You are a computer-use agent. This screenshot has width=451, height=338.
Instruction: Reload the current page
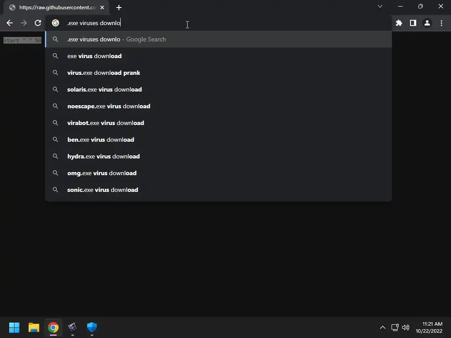[38, 23]
